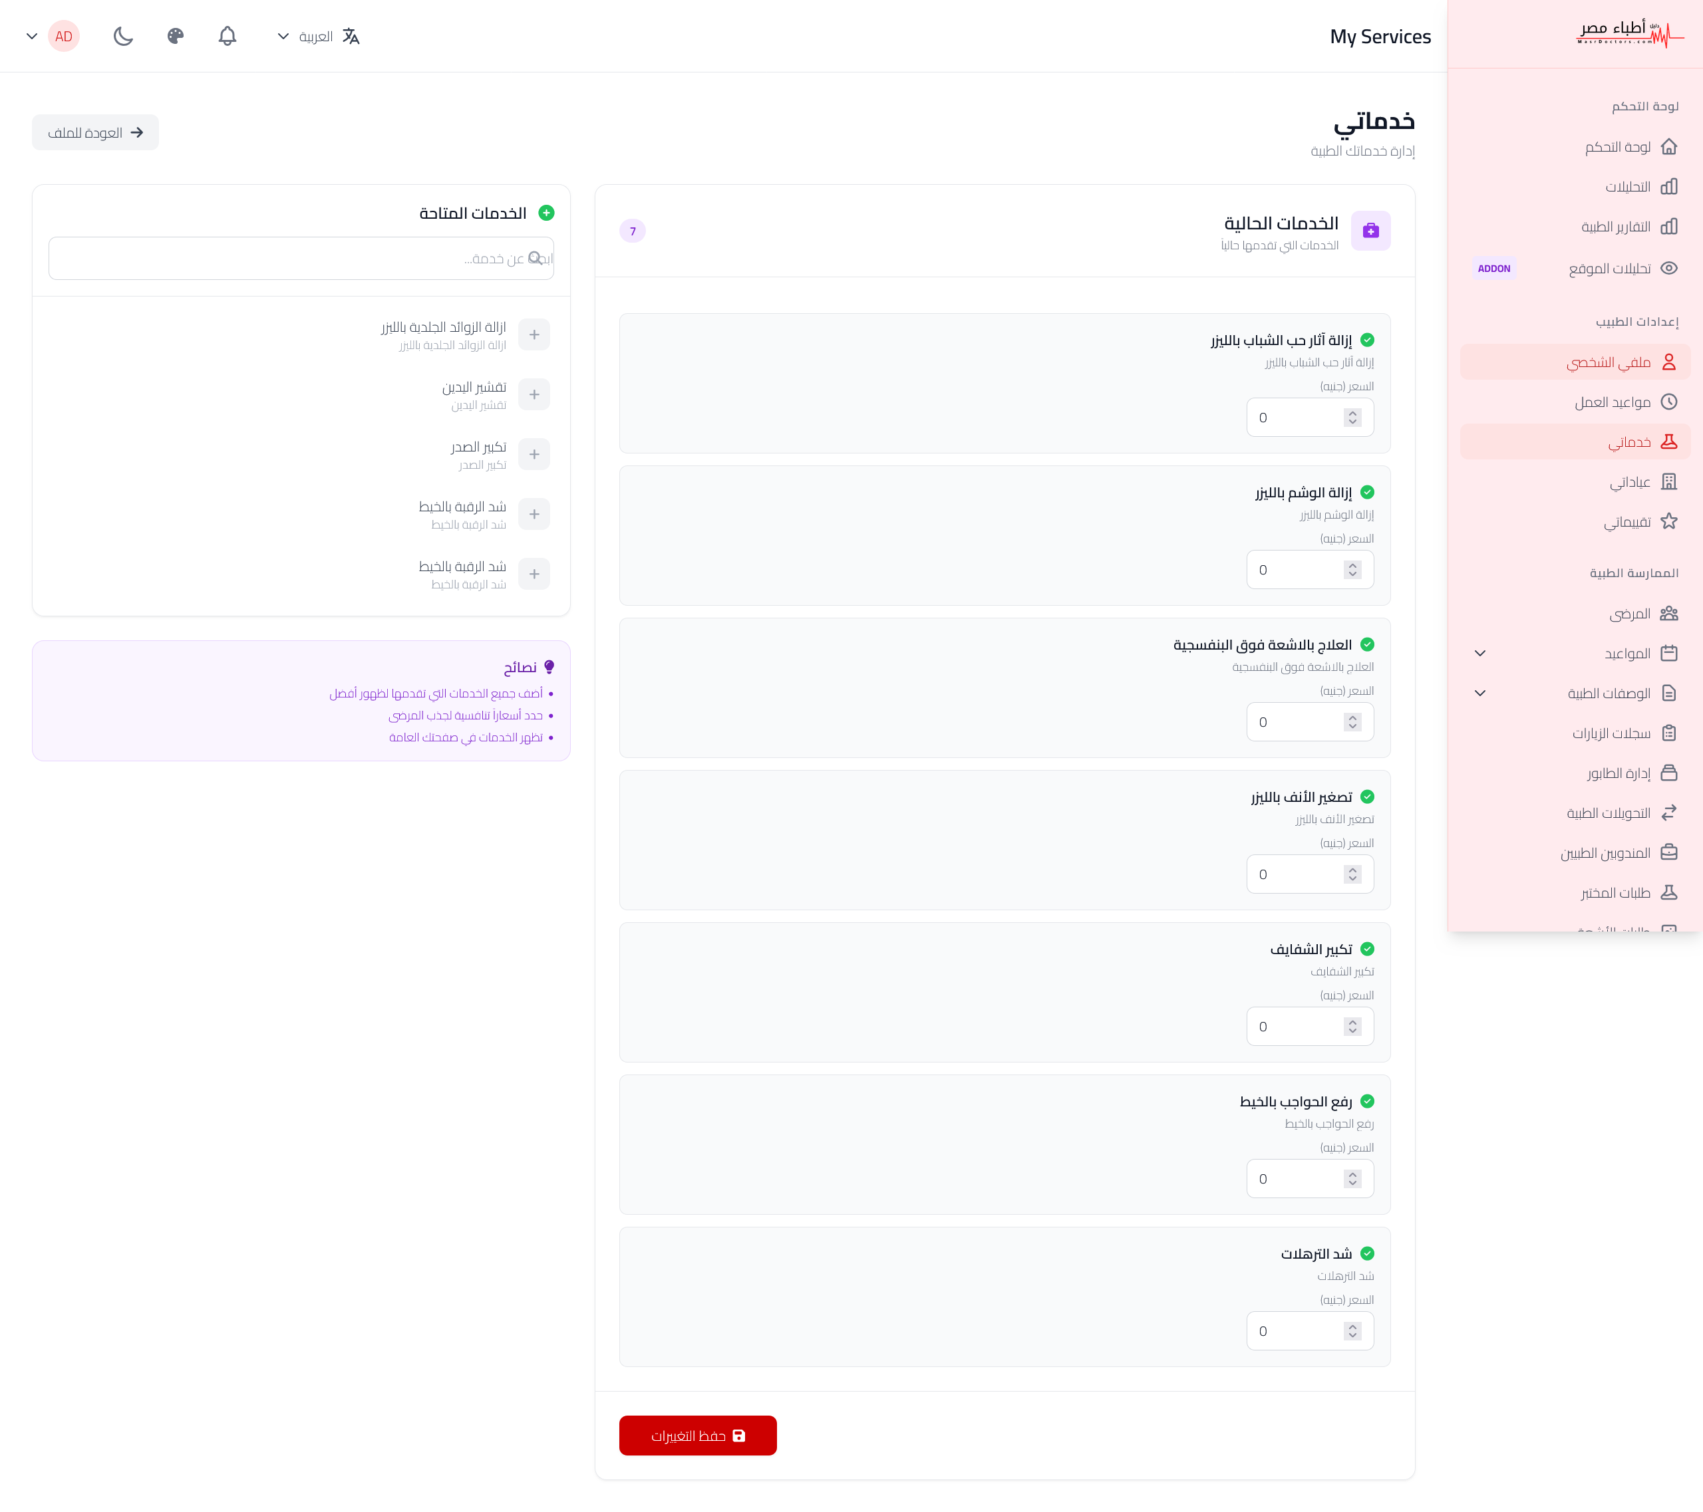This screenshot has width=1703, height=1512.
Task: Open the color theme palette icon
Action: pyautogui.click(x=175, y=36)
